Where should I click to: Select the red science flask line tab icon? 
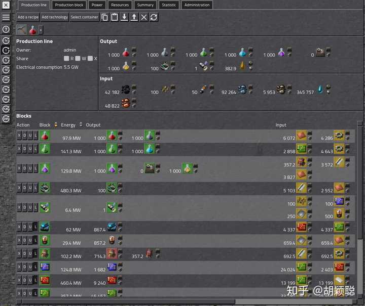click(32, 30)
